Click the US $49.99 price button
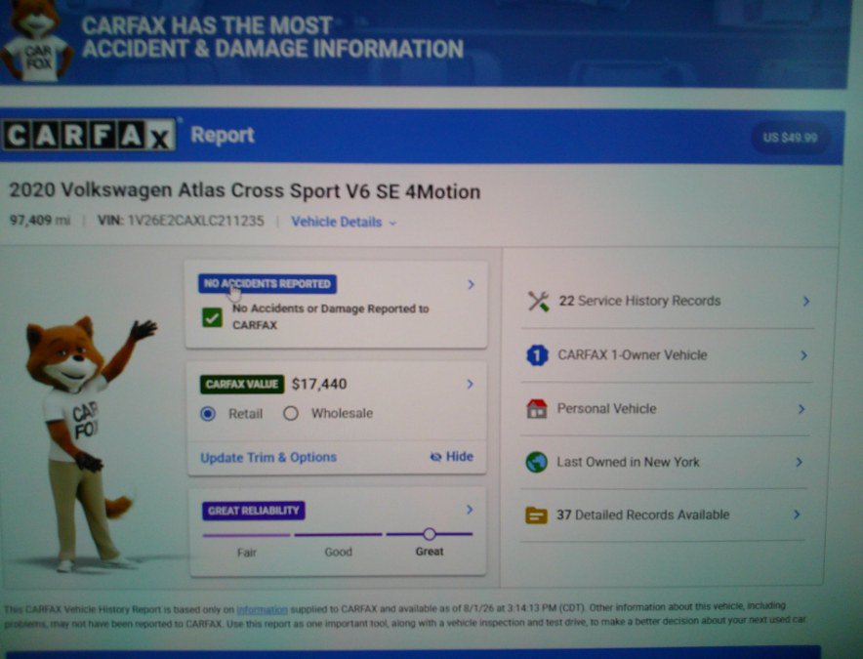This screenshot has height=659, width=863. pyautogui.click(x=791, y=138)
